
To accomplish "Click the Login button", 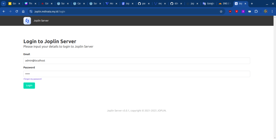I will click(29, 86).
